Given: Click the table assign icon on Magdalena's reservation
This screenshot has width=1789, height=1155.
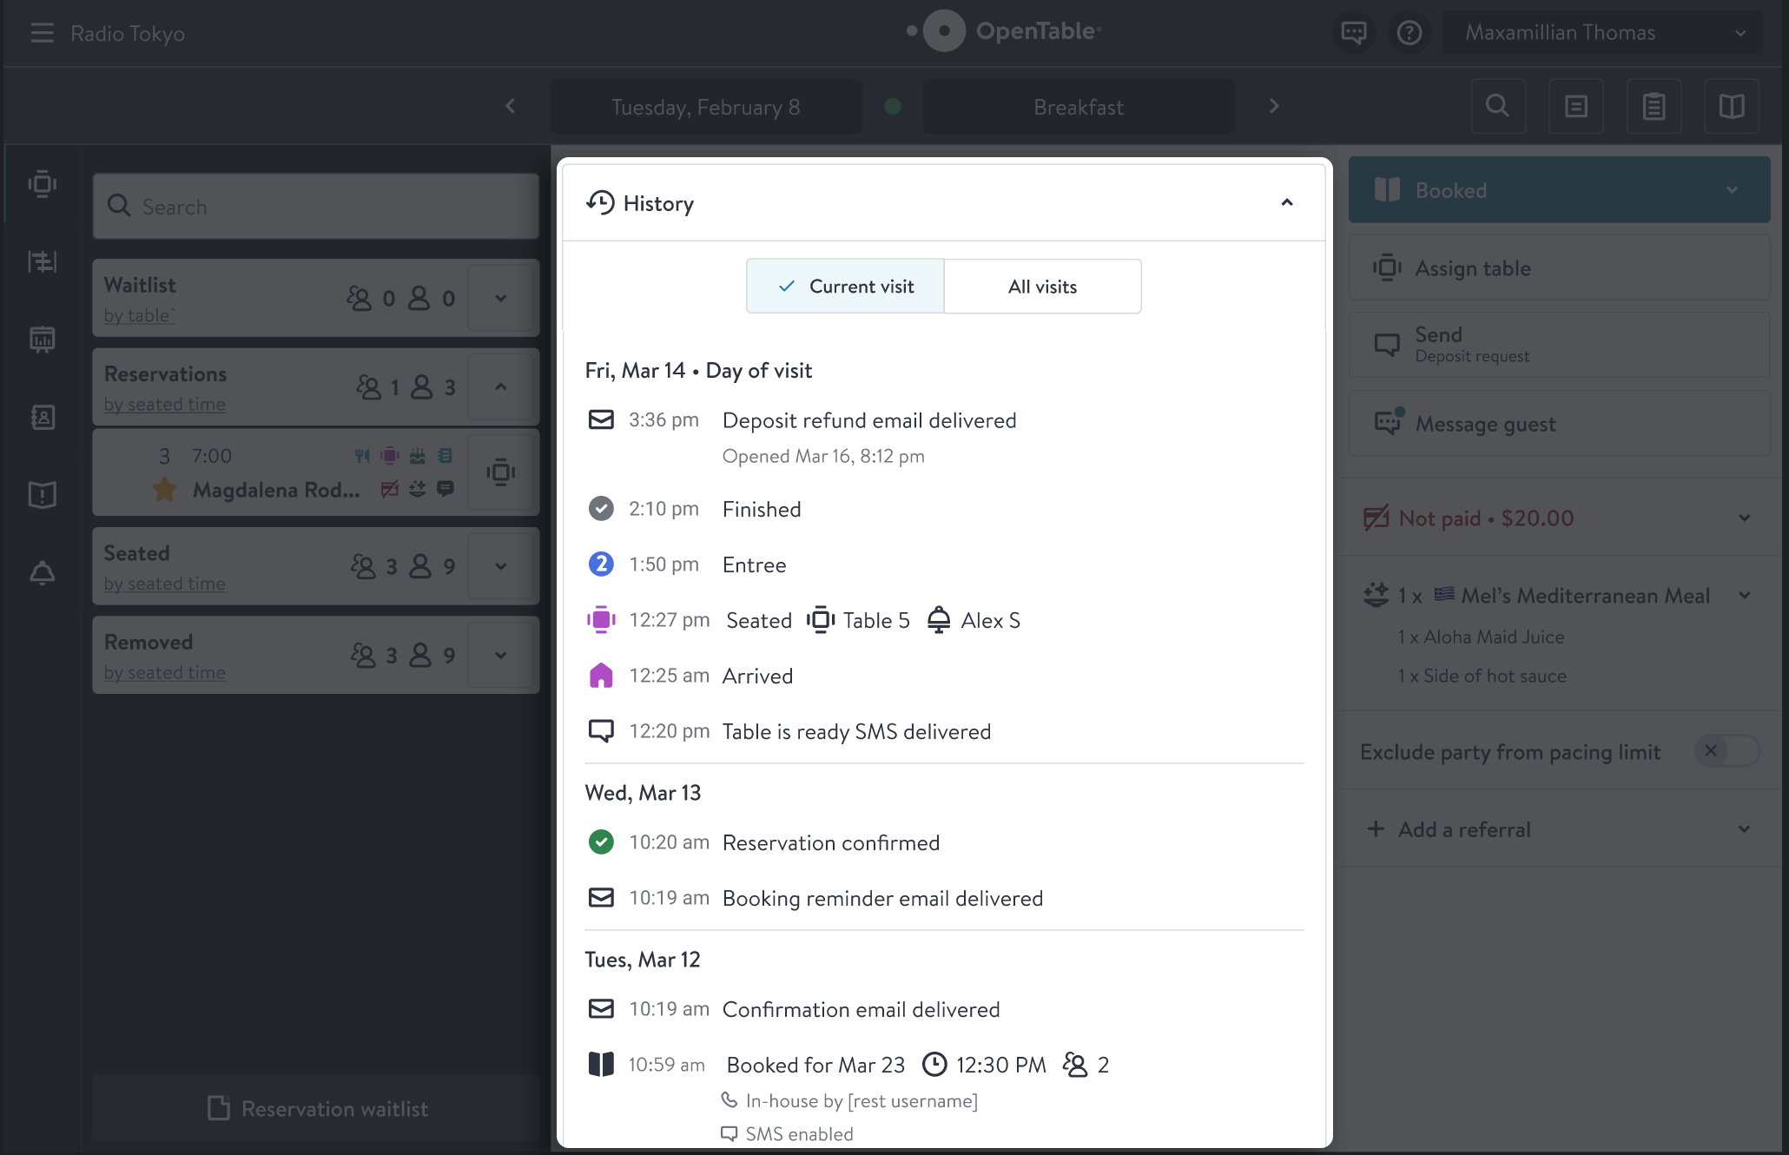Looking at the screenshot, I should coord(500,472).
